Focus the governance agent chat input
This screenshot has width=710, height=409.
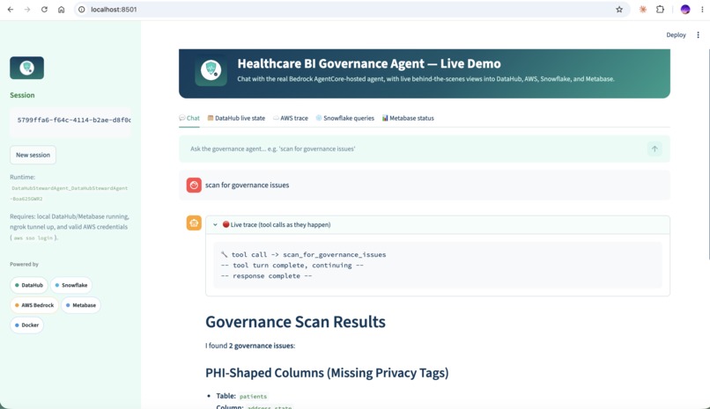pyautogui.click(x=414, y=149)
